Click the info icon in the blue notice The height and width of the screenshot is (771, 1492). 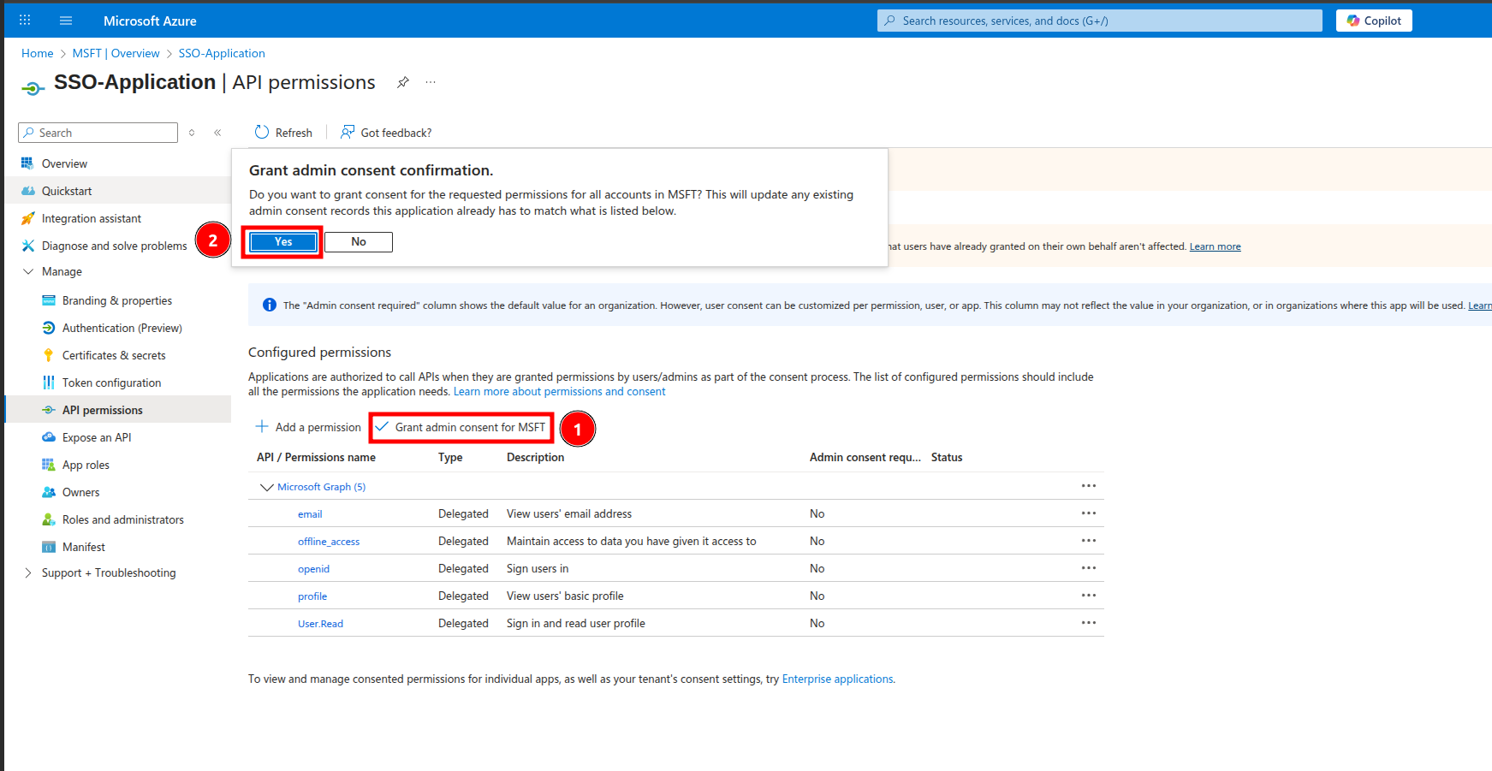270,305
